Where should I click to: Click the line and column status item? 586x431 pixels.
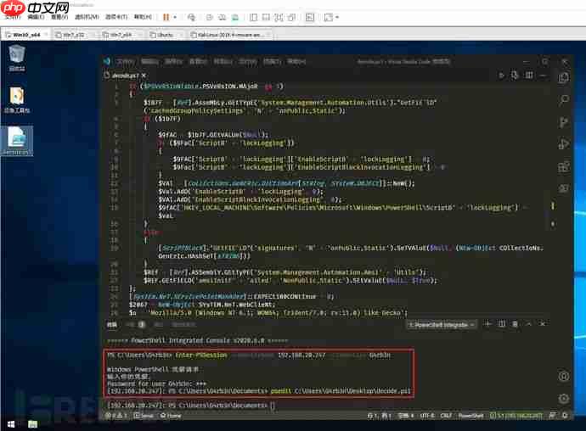(x=380, y=416)
